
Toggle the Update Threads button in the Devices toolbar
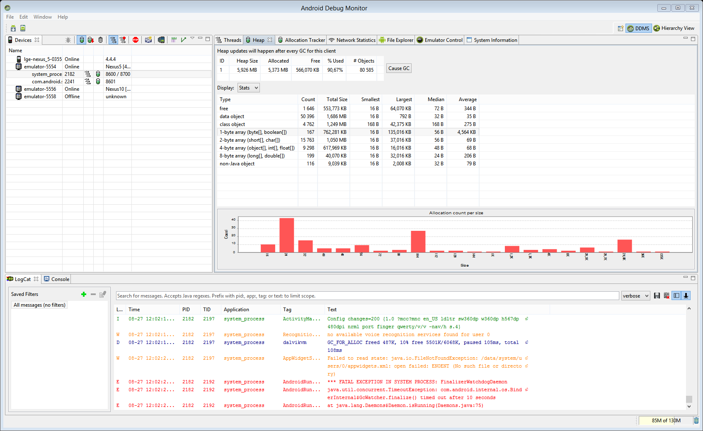[x=113, y=40]
